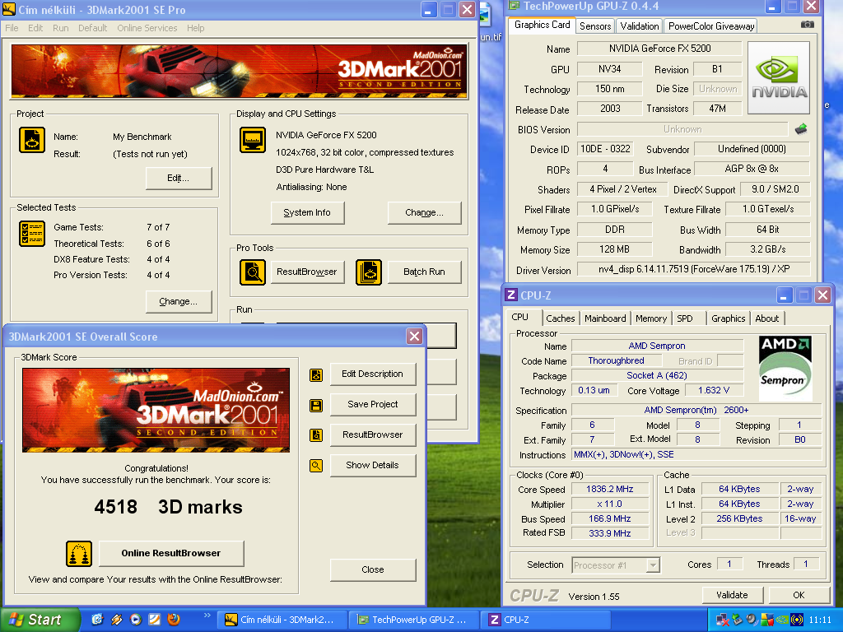
Task: Click the OK button in CPU-Z
Action: pyautogui.click(x=799, y=595)
